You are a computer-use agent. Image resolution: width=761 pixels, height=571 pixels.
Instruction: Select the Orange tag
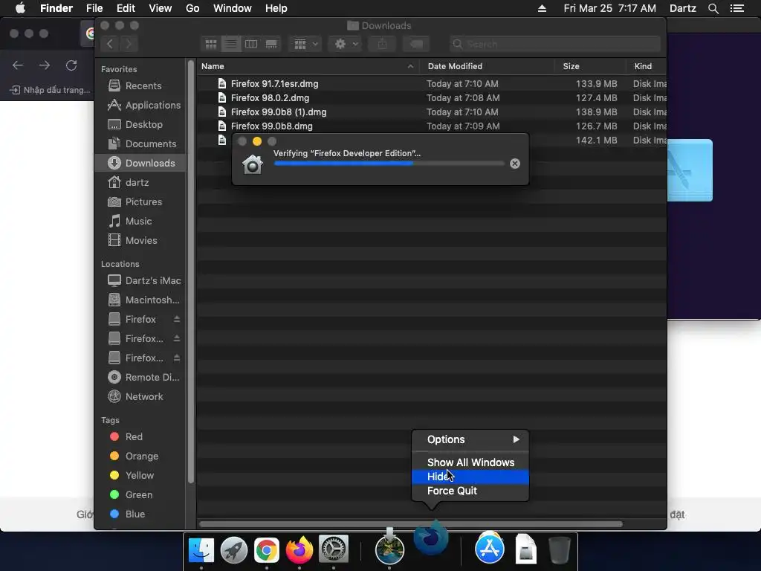pyautogui.click(x=140, y=457)
